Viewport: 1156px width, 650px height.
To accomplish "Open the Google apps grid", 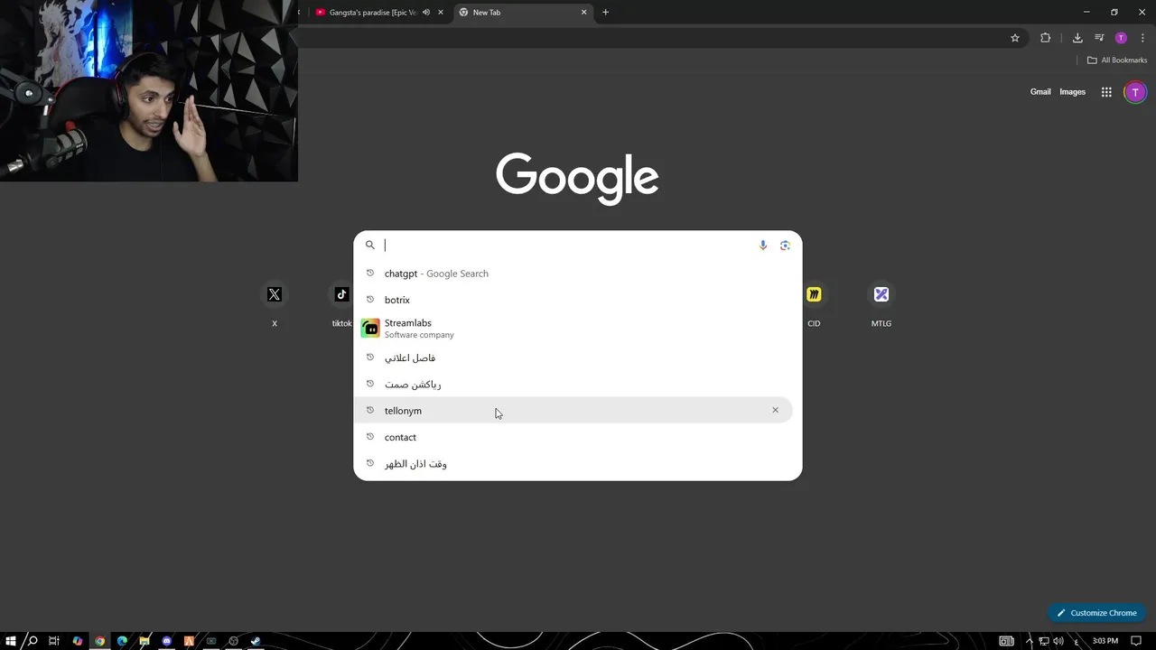I will [x=1106, y=92].
